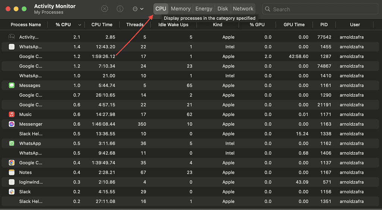Open the Disk tab
This screenshot has width=382, height=210.
tap(223, 9)
